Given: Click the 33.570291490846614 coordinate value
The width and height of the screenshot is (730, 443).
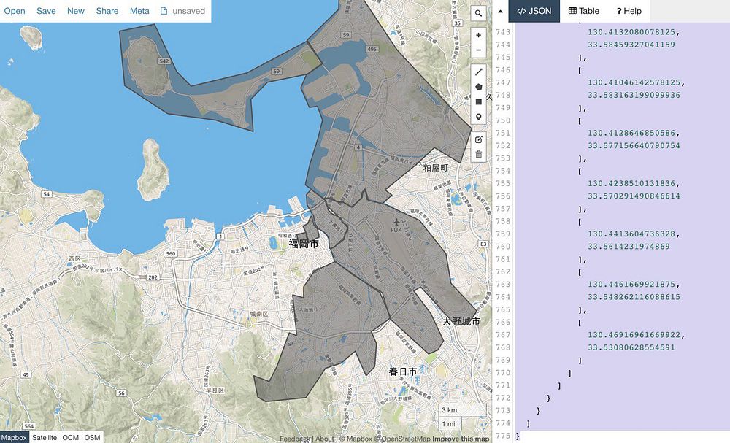Looking at the screenshot, I should pos(634,196).
